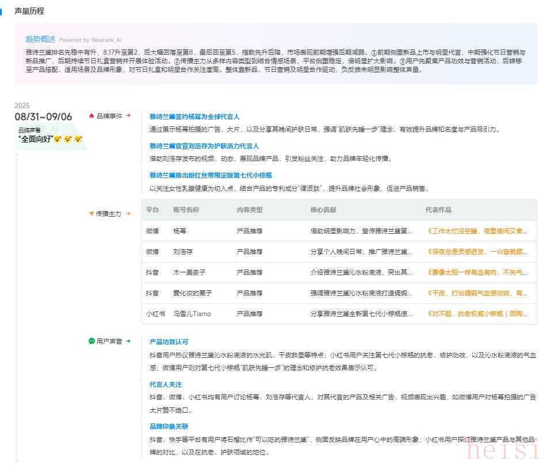Open the link 雅诗兰黛签约杨幂为全球代言人
Image resolution: width=550 pixels, height=466 pixels.
click(x=194, y=117)
